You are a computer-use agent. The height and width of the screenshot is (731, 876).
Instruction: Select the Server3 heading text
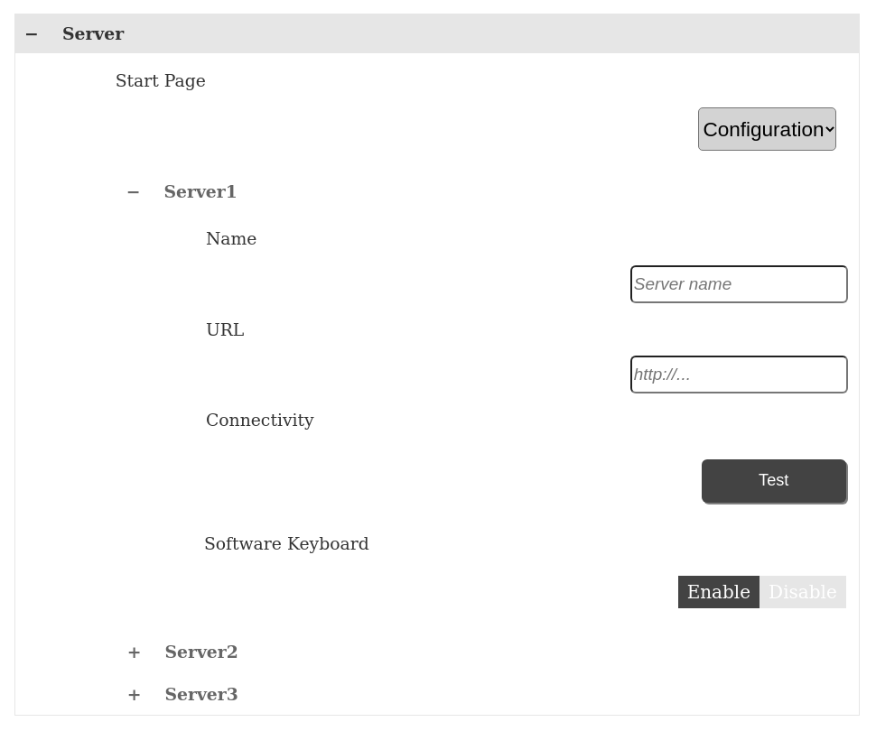(x=200, y=695)
